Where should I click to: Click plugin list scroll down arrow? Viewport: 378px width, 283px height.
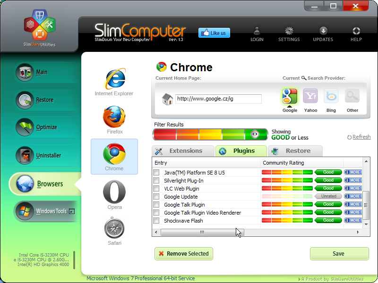366,225
